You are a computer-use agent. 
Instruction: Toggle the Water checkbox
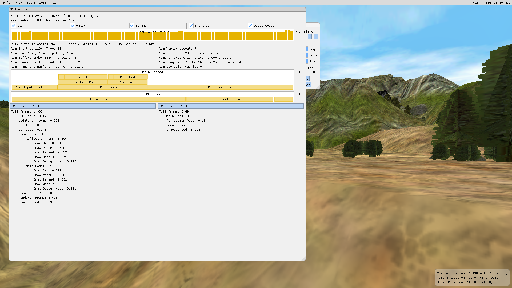[73, 26]
